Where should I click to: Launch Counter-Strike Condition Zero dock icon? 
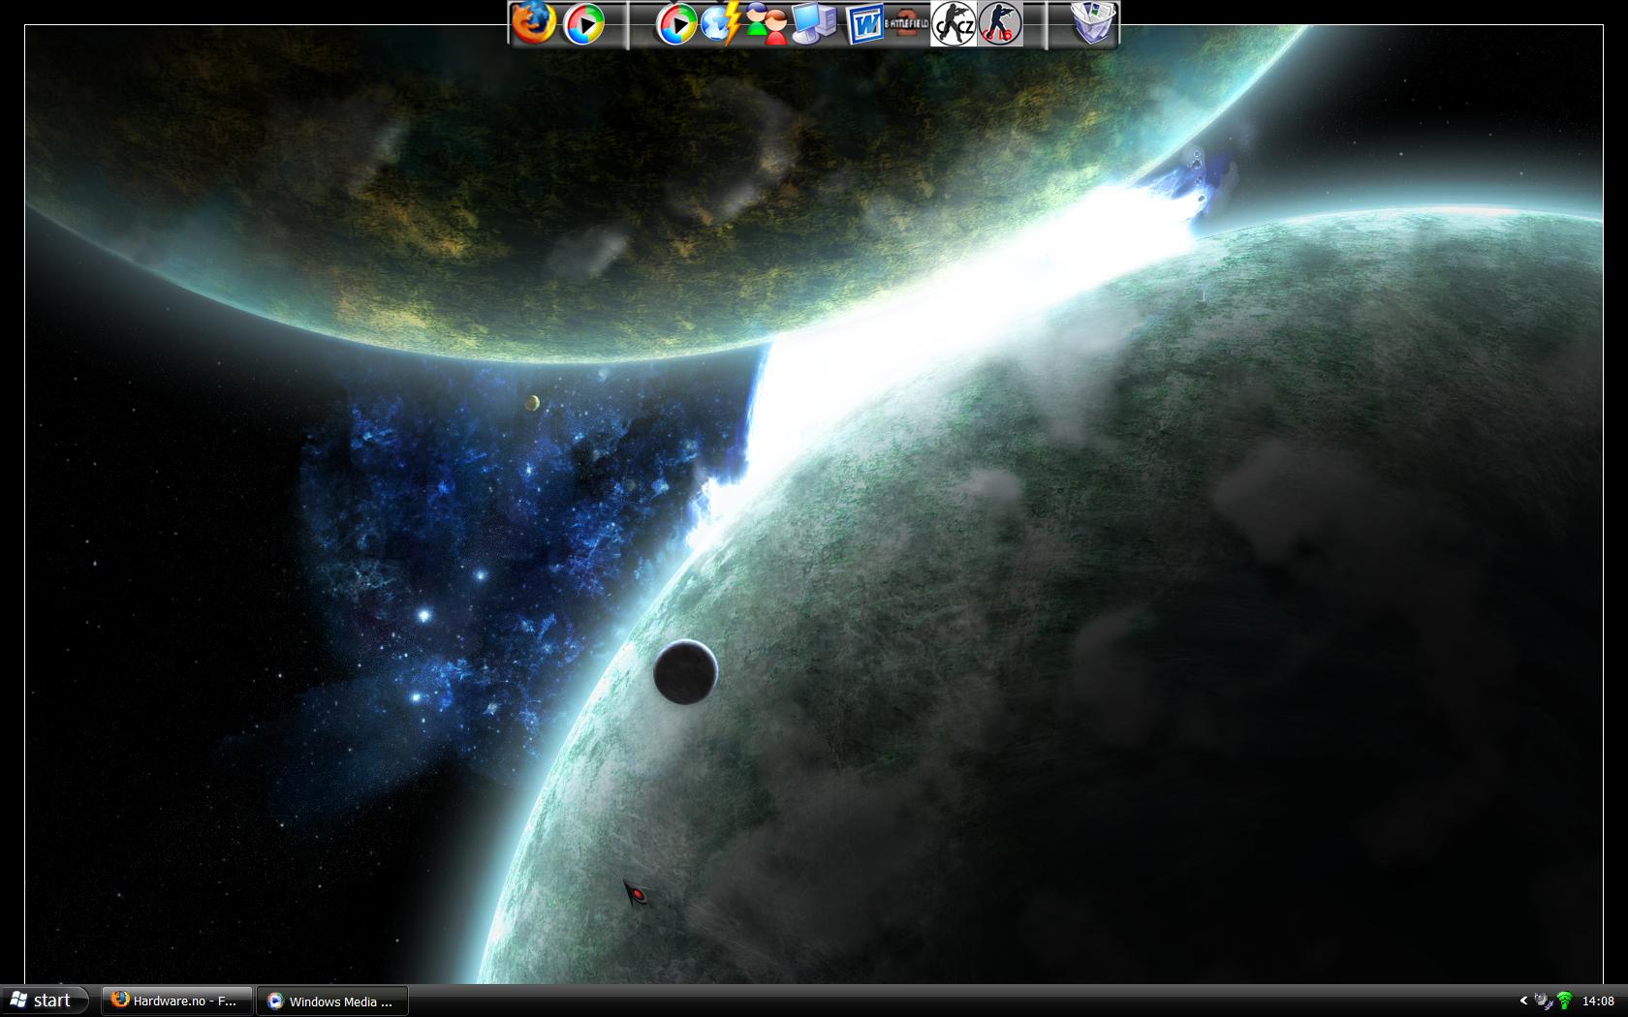click(954, 23)
